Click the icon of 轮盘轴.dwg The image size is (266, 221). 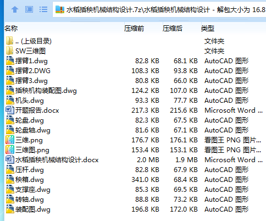tap(10, 130)
